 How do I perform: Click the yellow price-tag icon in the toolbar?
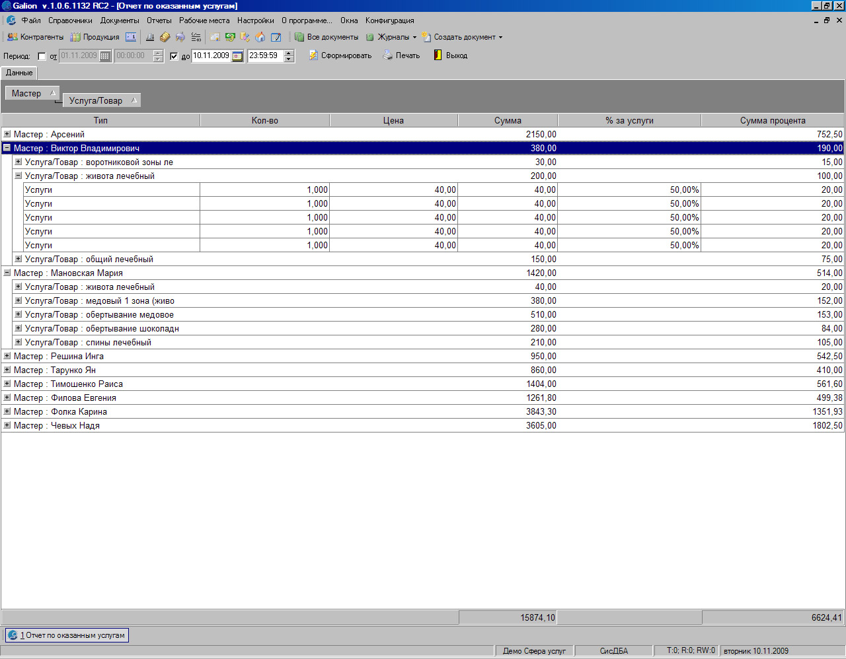pyautogui.click(x=165, y=37)
